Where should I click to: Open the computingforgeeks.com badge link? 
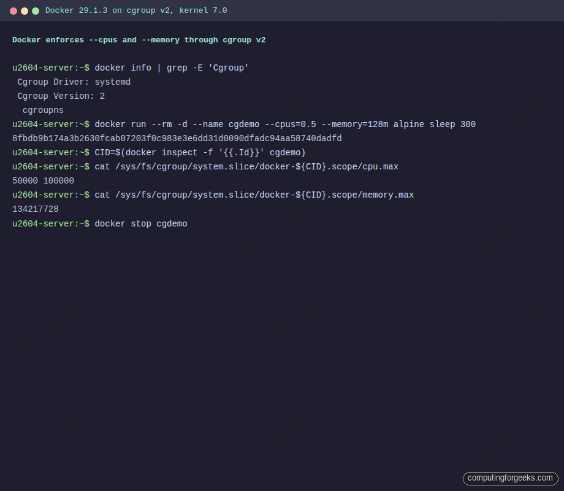point(509,478)
